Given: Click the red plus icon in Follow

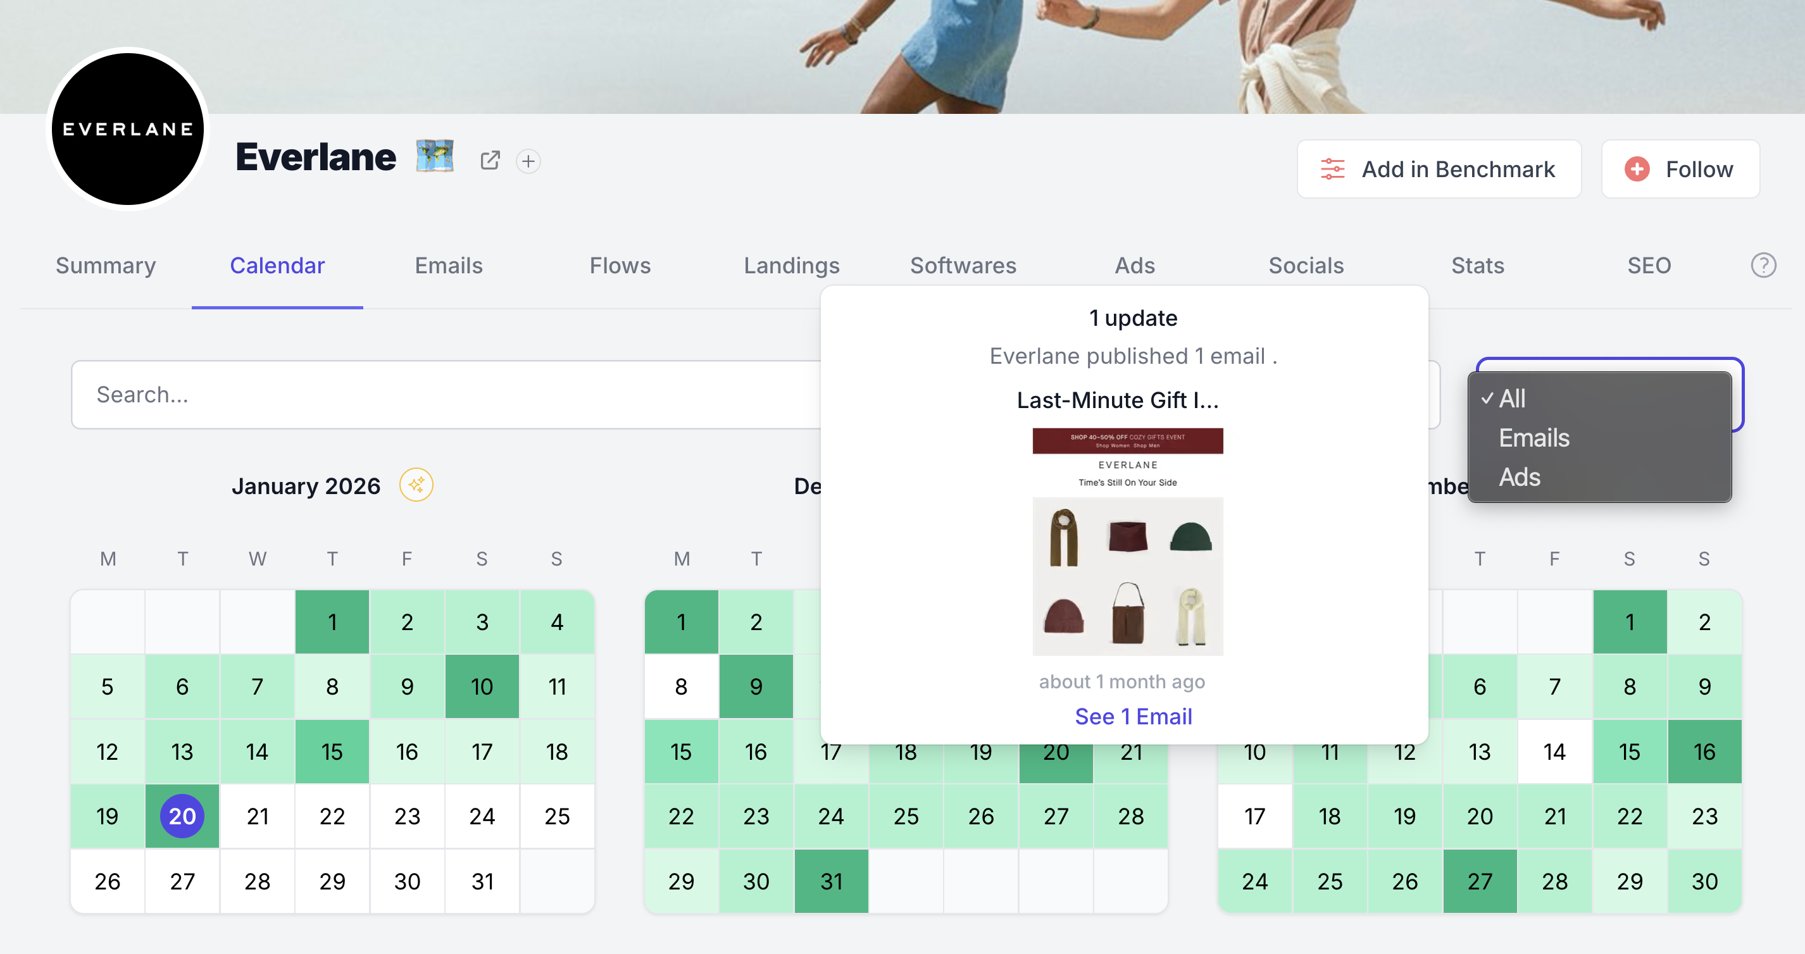Looking at the screenshot, I should click(x=1637, y=169).
